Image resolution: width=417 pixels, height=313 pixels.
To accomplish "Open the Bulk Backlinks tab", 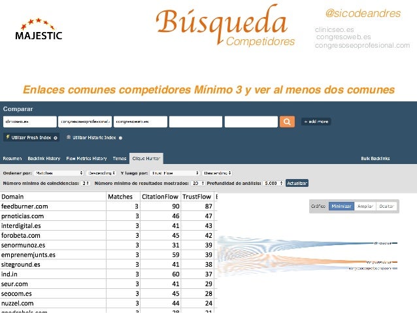I will [375, 159].
